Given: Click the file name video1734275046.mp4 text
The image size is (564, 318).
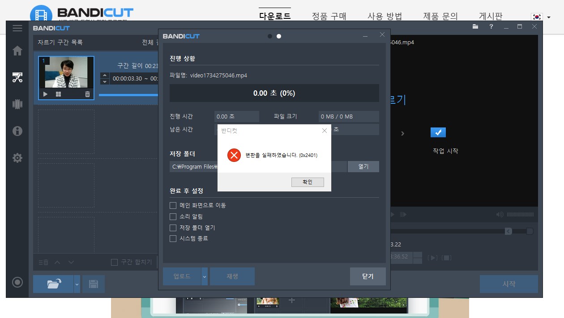Looking at the screenshot, I should coord(218,75).
